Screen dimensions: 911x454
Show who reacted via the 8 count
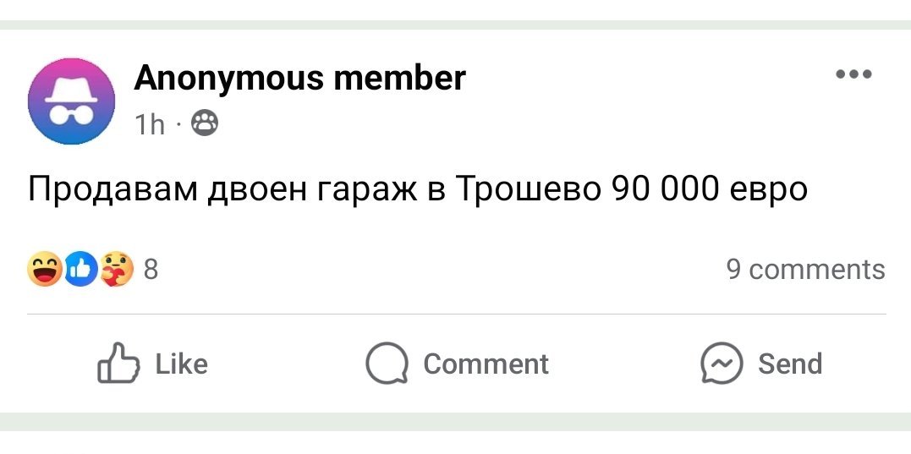pyautogui.click(x=151, y=270)
